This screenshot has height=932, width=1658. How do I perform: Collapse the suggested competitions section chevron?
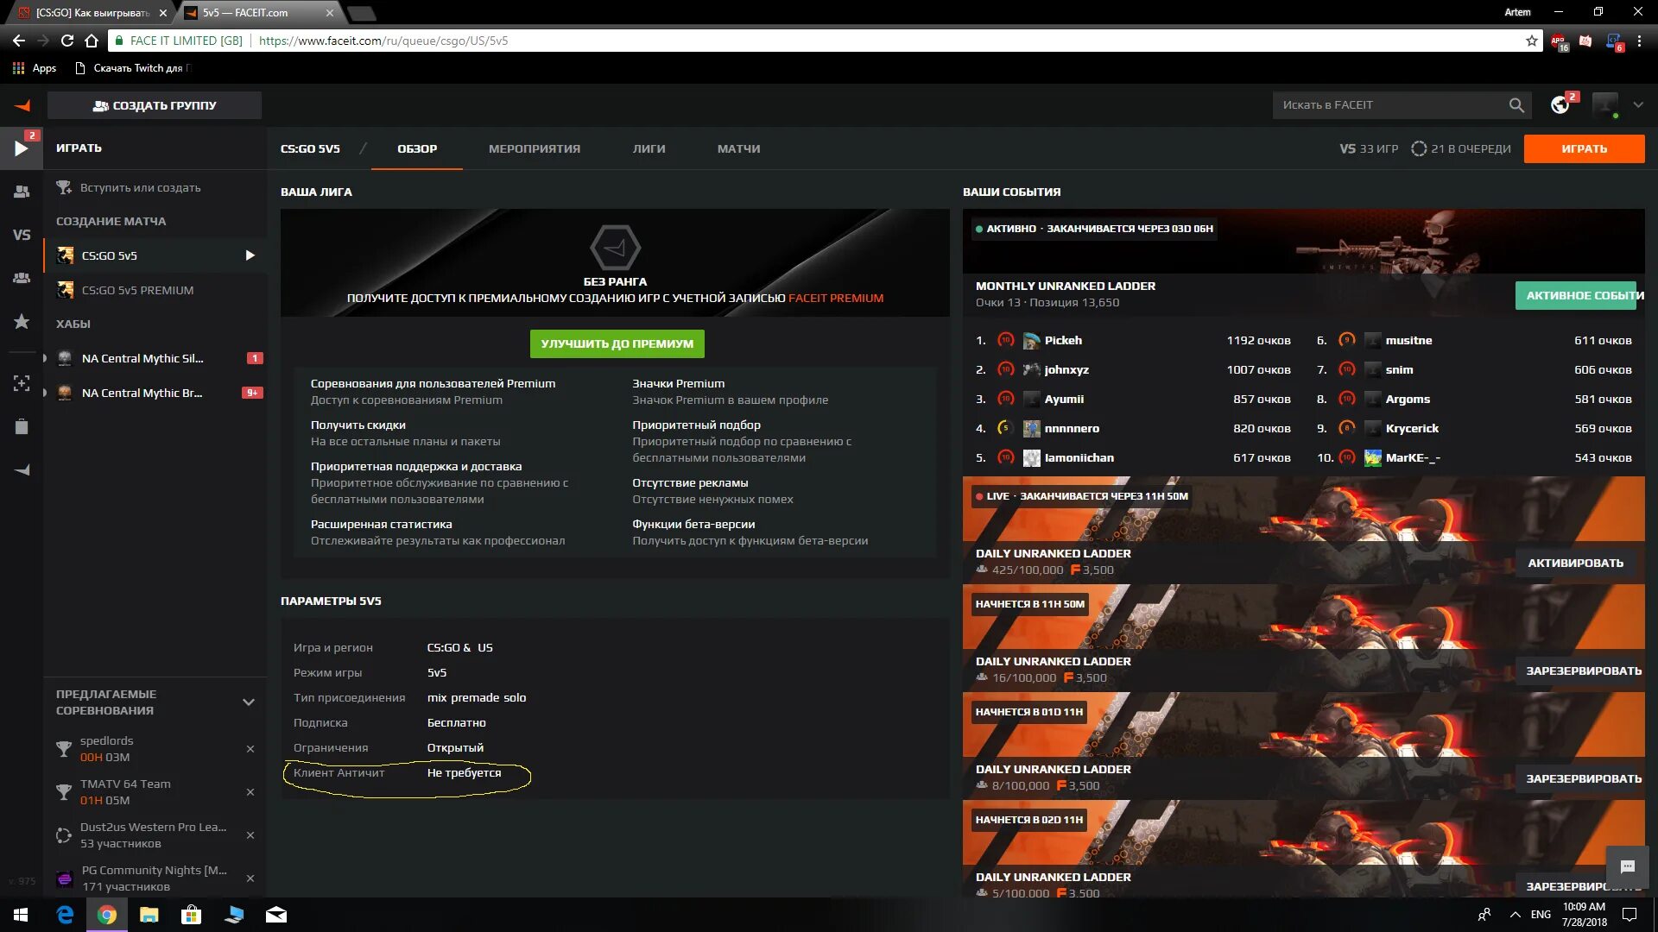tap(249, 702)
